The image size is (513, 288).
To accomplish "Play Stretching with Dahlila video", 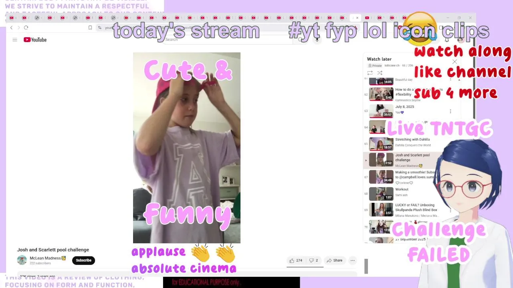I will tap(381, 144).
